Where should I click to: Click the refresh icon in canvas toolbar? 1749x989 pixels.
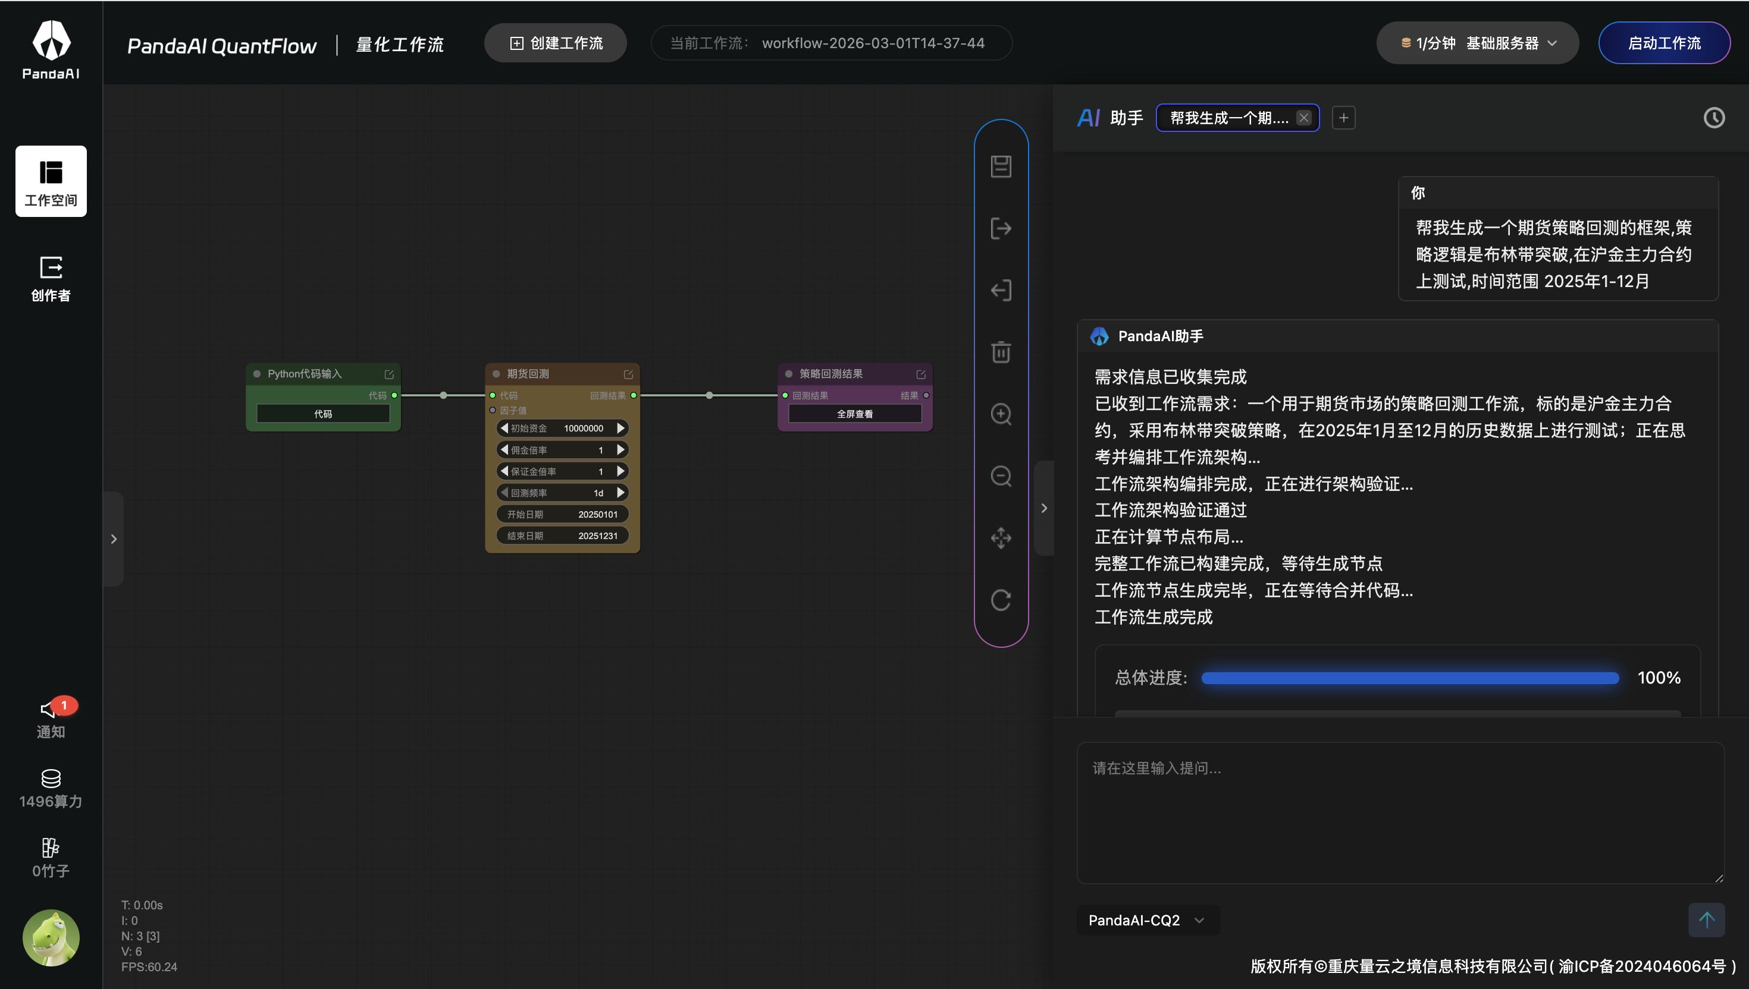[1001, 600]
